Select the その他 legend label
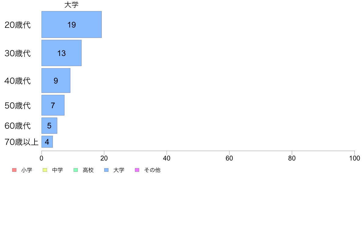 tap(152, 170)
